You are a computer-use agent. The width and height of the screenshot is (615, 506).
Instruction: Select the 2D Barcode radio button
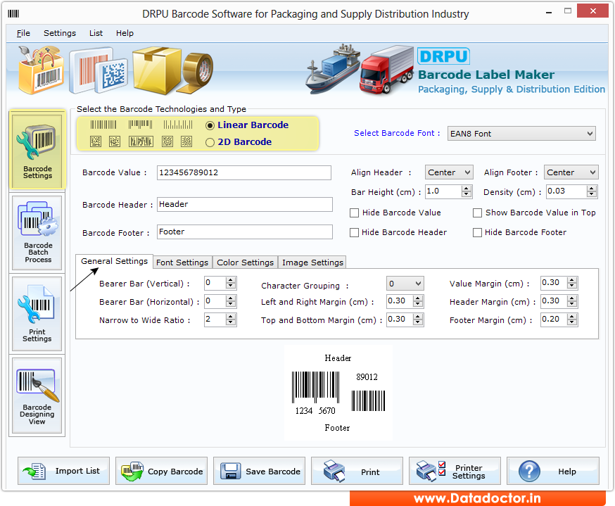click(210, 142)
